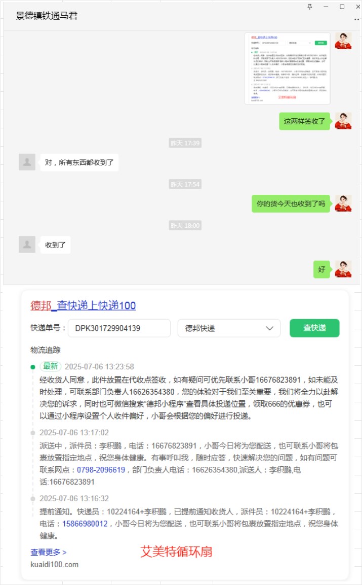Viewport: 362px width, 585px height.
Task: Open the tracking screenshot thumbnail in chat
Action: [288, 68]
